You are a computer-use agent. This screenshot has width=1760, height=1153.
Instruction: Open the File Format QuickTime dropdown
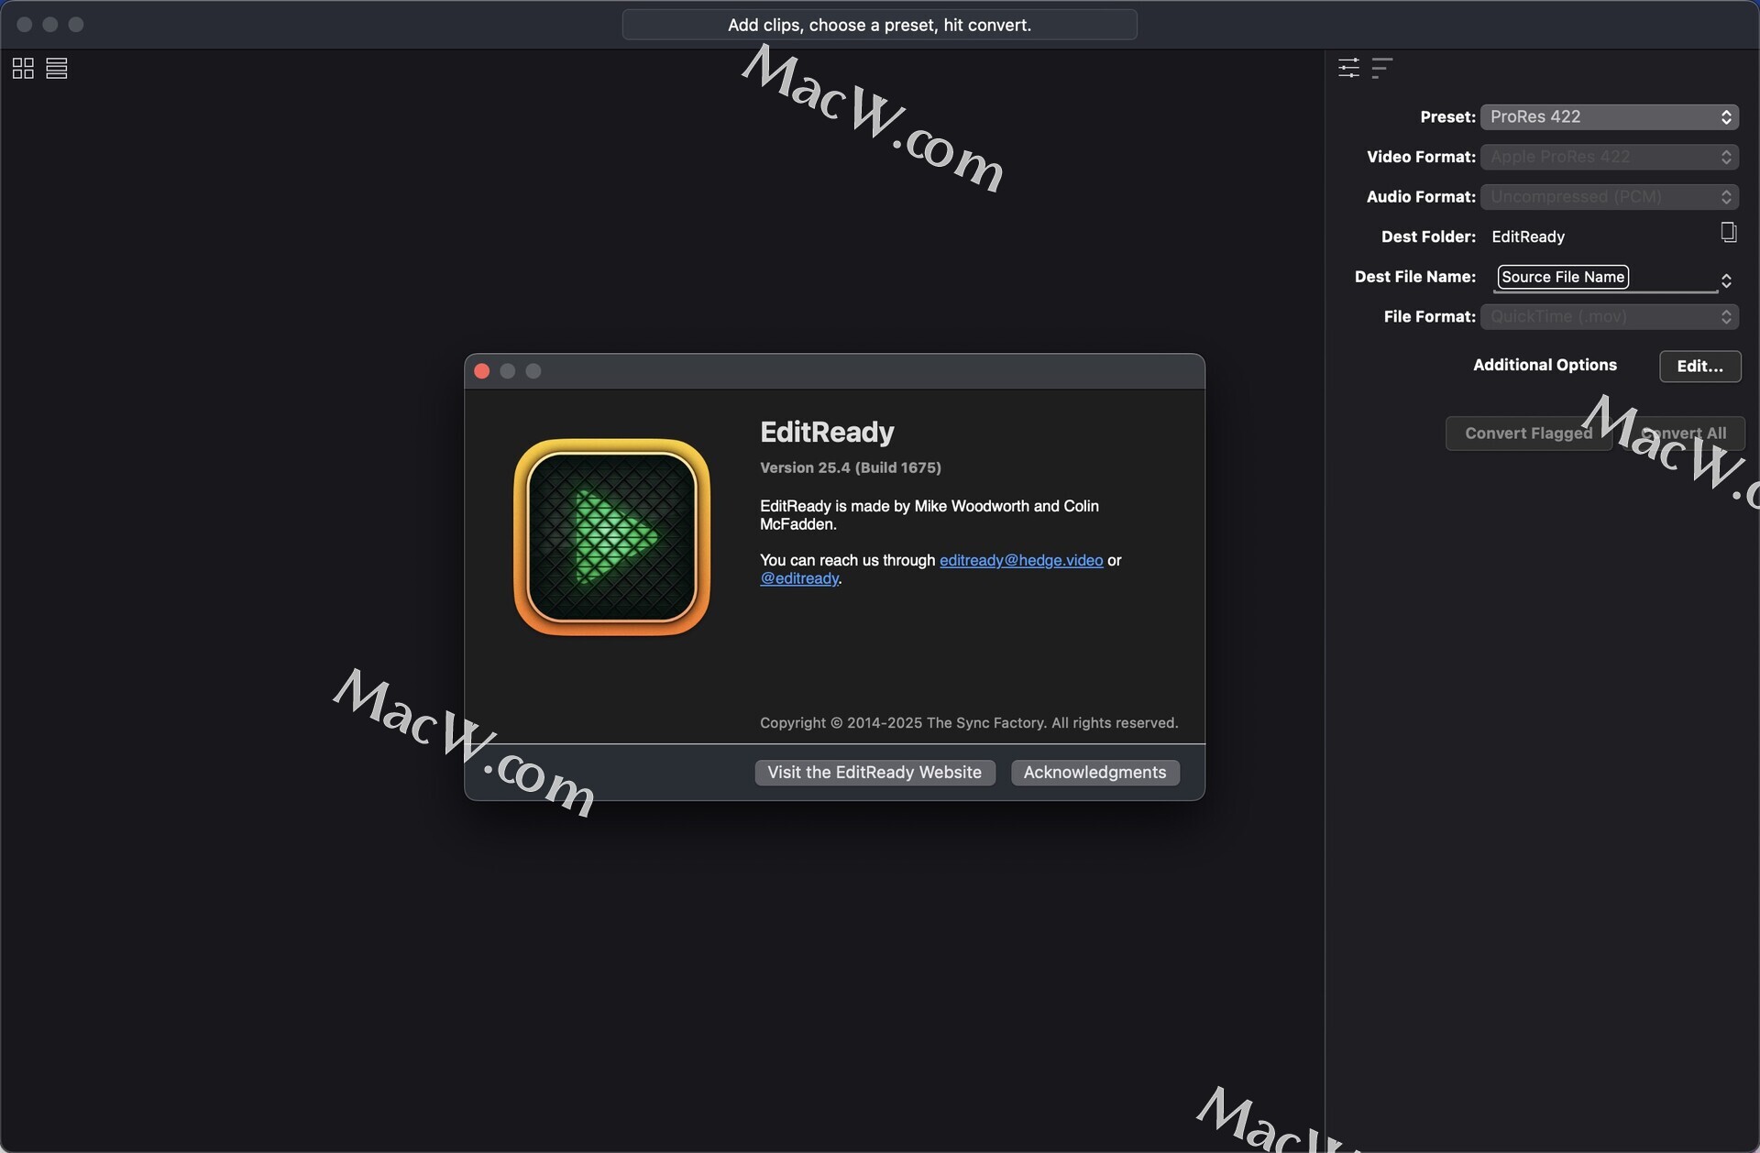(x=1609, y=317)
